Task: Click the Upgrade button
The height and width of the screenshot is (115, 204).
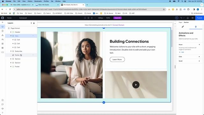Action: pos(117,18)
